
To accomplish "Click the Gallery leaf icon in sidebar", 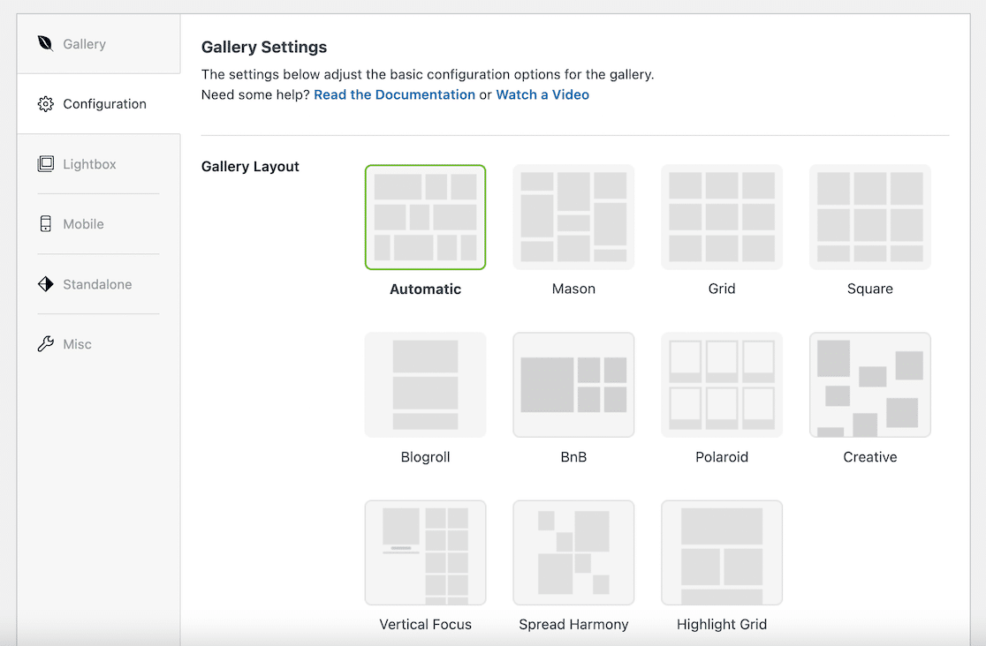I will 45,43.
